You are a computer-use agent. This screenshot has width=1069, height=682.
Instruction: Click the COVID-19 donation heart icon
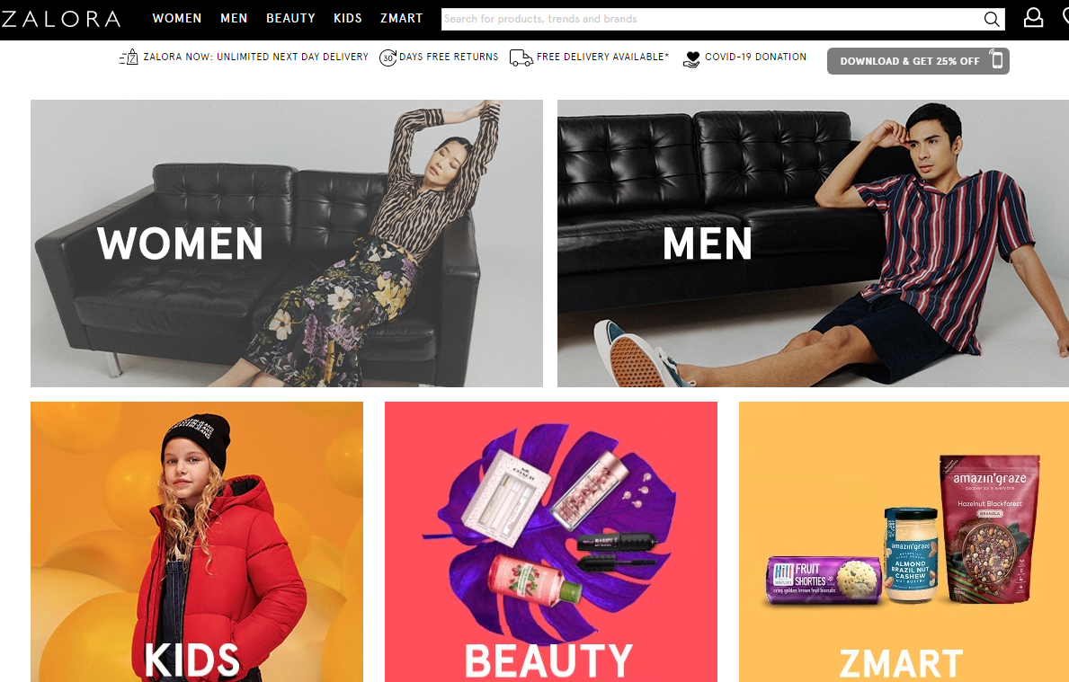pos(691,58)
